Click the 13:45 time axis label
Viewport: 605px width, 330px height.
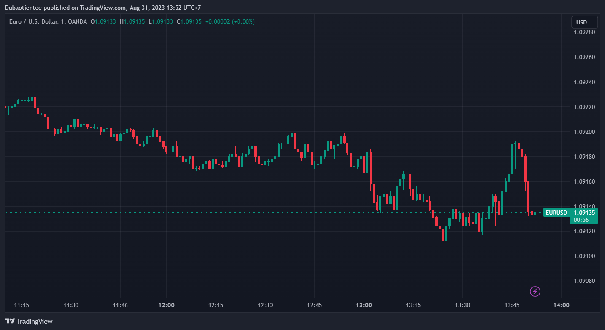tap(512, 305)
